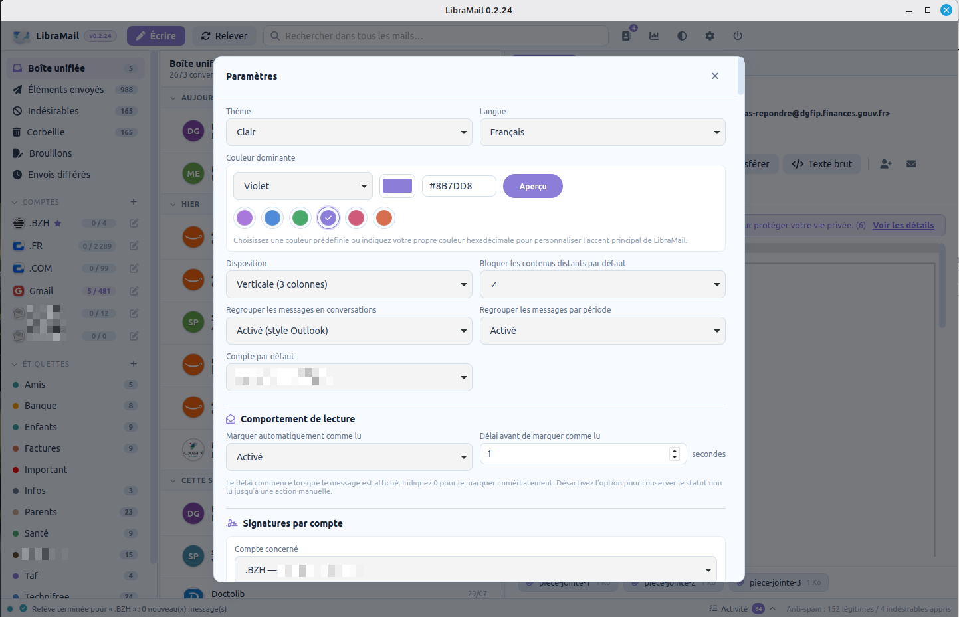Click the envelope icon right of Texte brut
The width and height of the screenshot is (959, 617).
(x=911, y=164)
